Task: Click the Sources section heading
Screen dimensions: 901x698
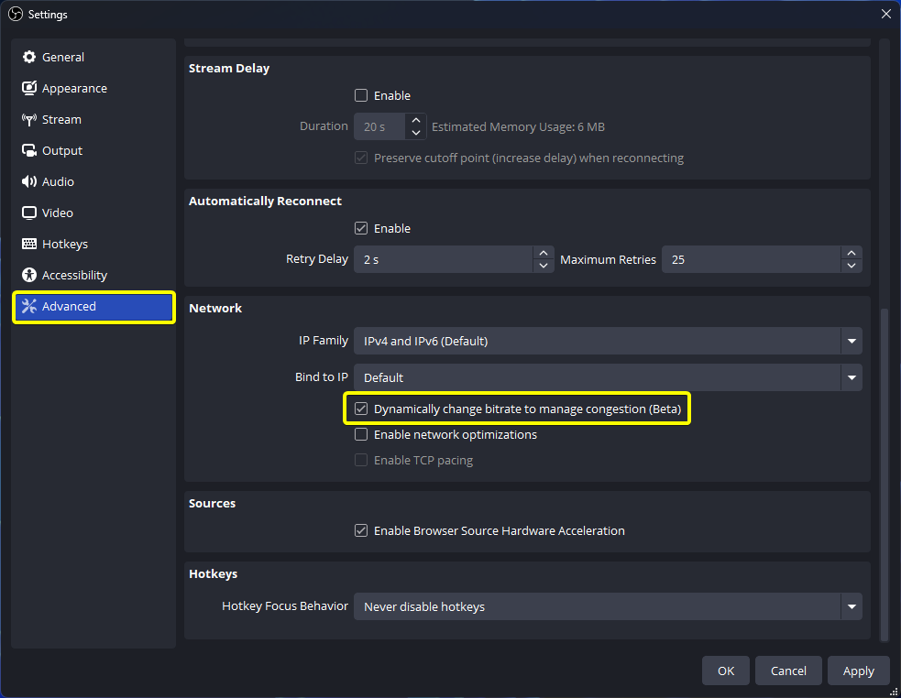Action: [x=212, y=503]
